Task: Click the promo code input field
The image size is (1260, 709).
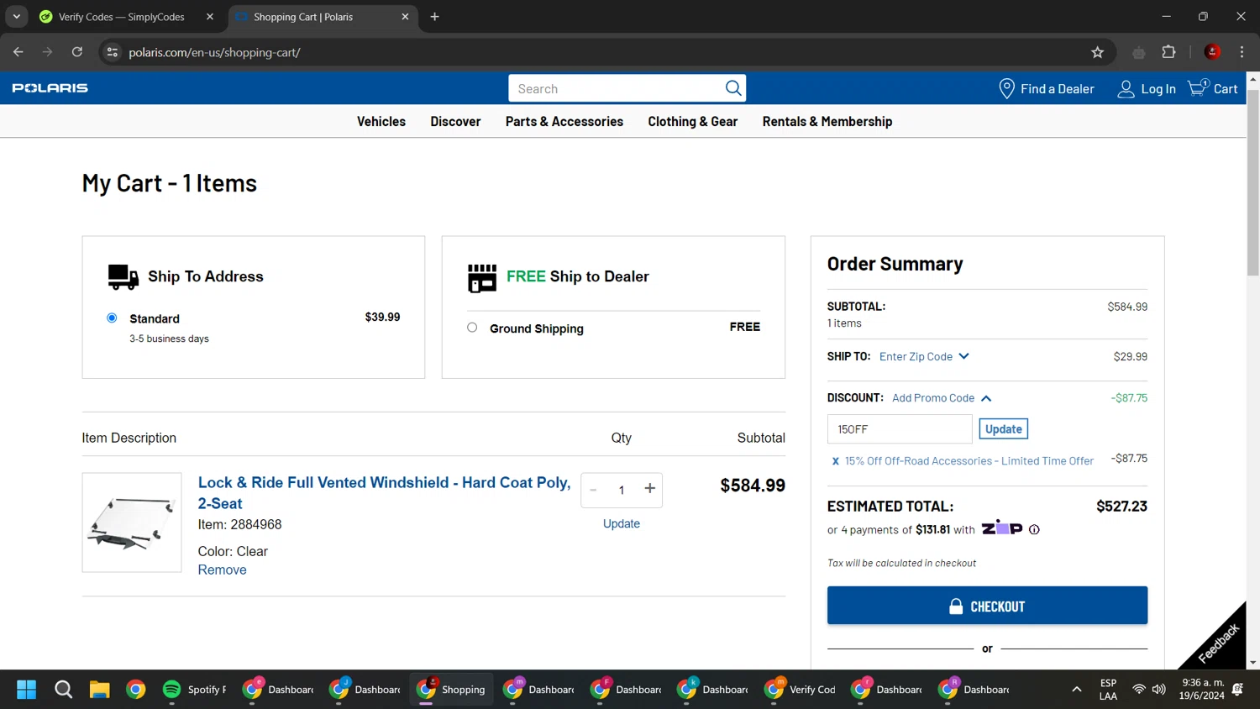Action: click(900, 429)
